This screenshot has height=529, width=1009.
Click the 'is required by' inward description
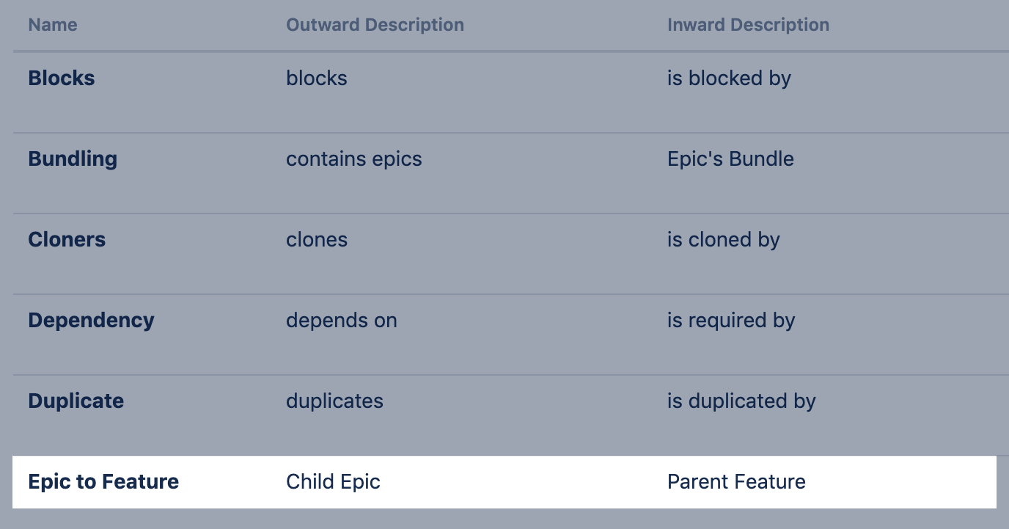731,321
